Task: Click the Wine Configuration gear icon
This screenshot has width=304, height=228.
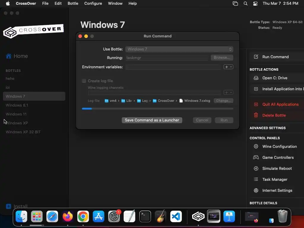Action: coord(256,146)
